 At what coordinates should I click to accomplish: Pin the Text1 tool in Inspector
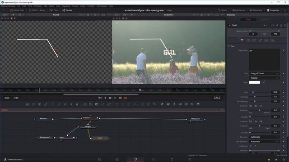(277, 25)
